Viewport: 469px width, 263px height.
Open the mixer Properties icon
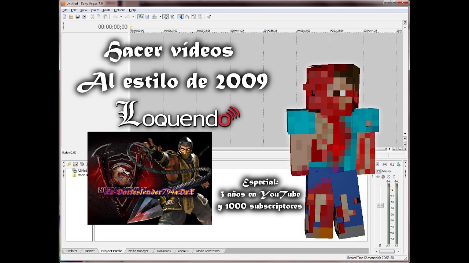click(x=377, y=164)
